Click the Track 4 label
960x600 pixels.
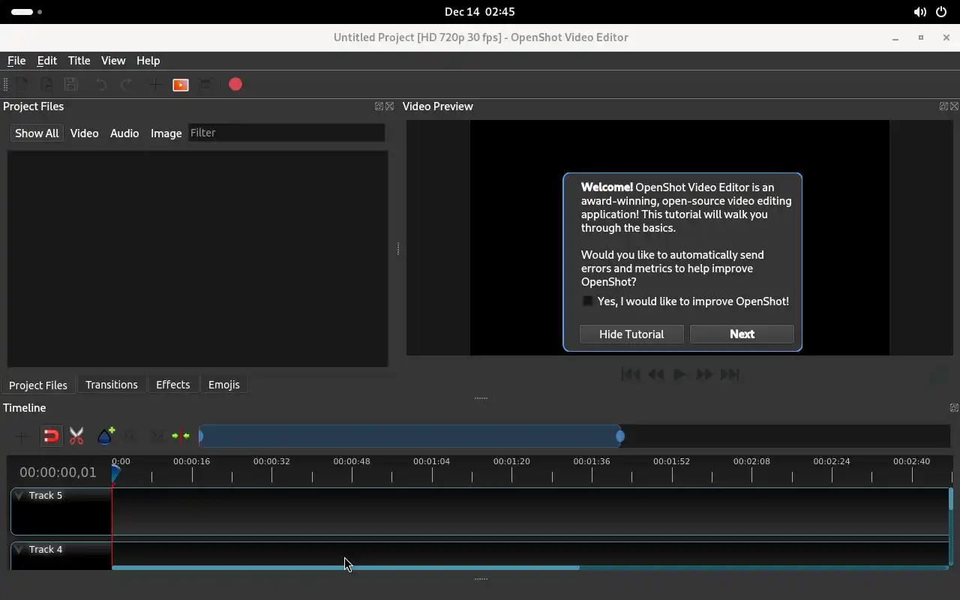coord(46,549)
